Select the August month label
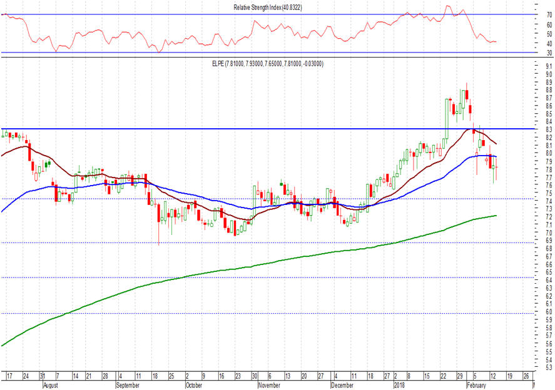Viewport: 555px width, 390px height. [51, 385]
